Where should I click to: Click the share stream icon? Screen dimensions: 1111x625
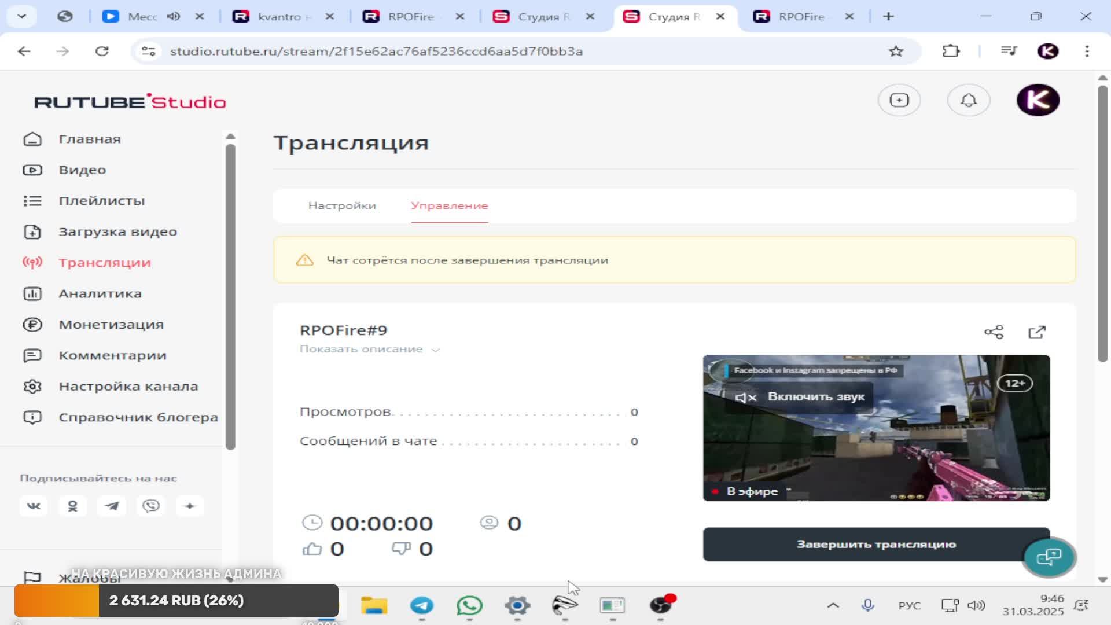(x=994, y=332)
